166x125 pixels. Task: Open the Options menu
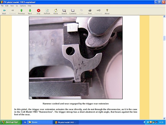(23, 6)
